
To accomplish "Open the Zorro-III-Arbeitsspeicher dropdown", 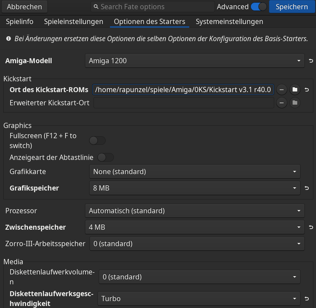I will 197,244.
